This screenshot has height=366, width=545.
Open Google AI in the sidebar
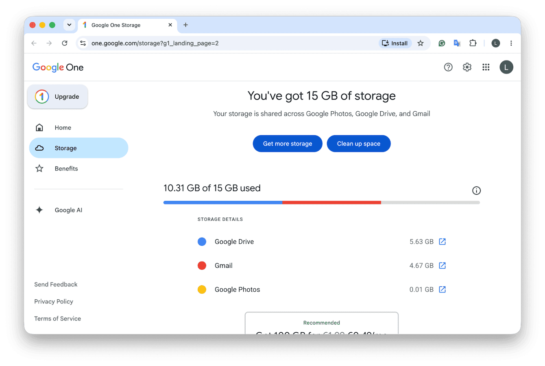[78, 210]
